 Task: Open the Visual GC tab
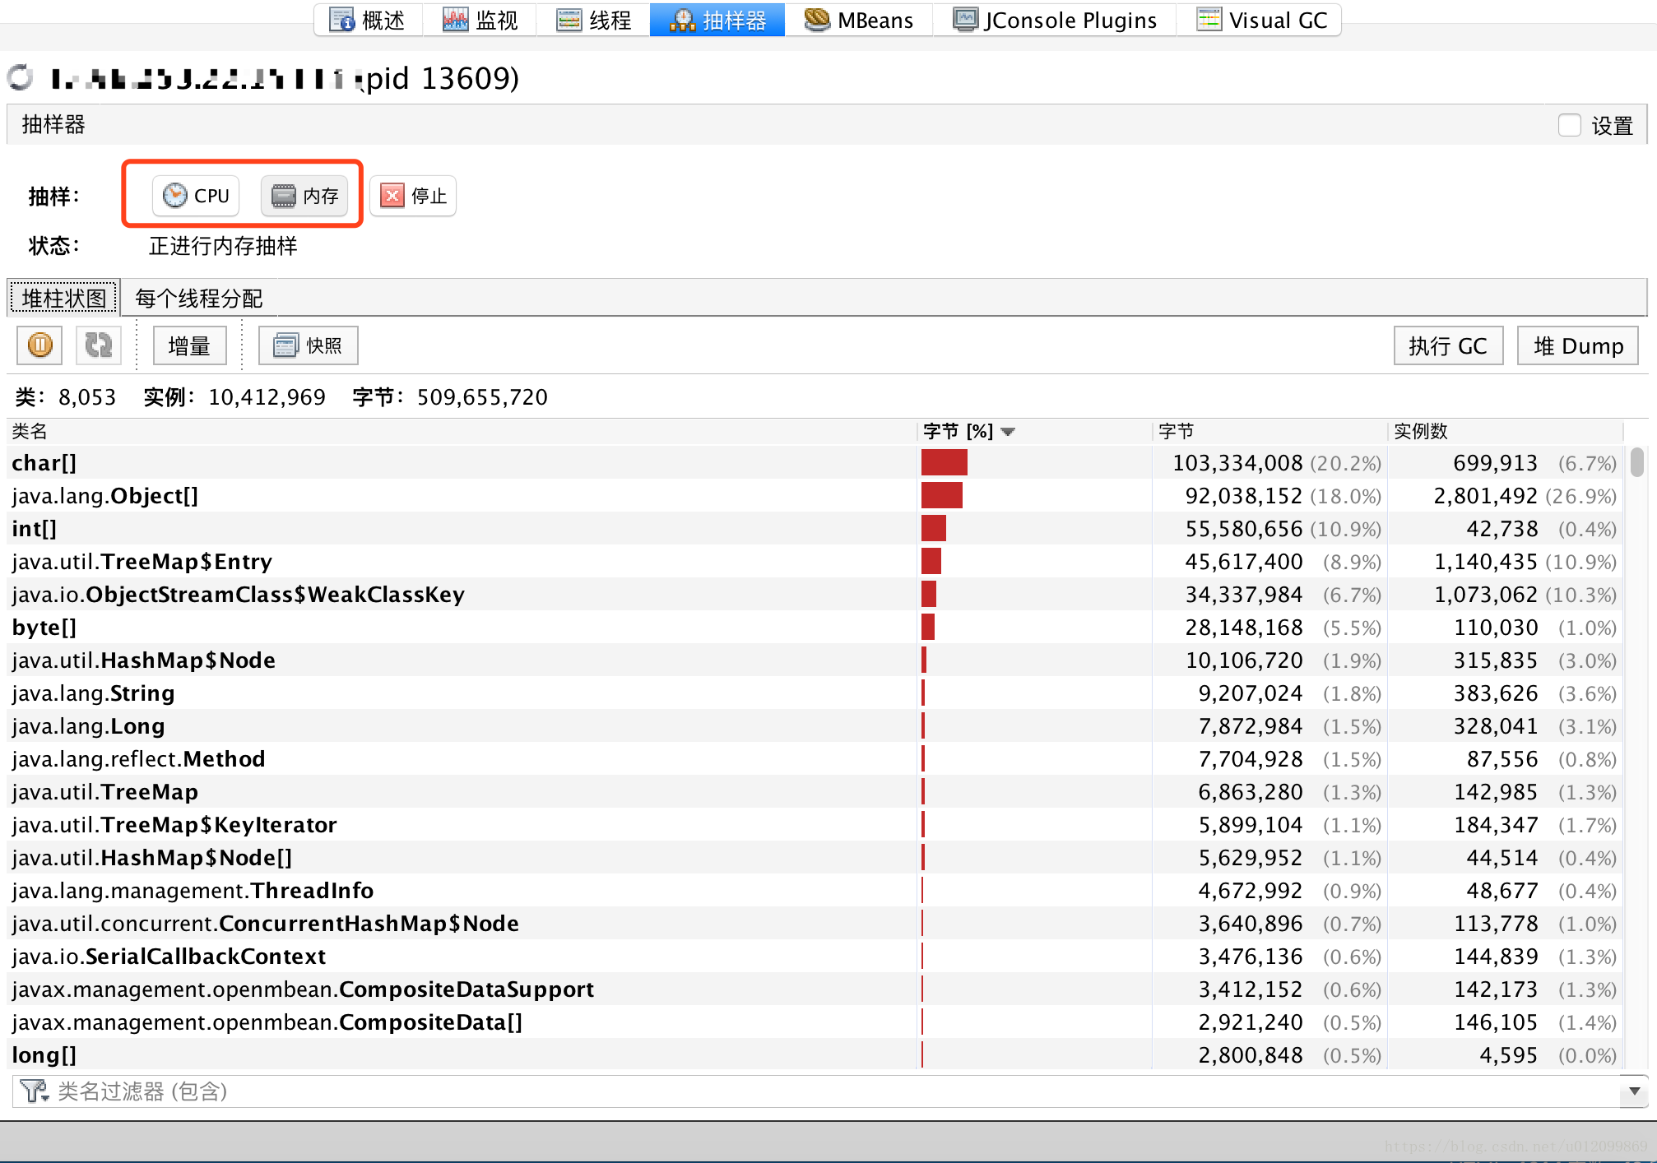coord(1260,20)
